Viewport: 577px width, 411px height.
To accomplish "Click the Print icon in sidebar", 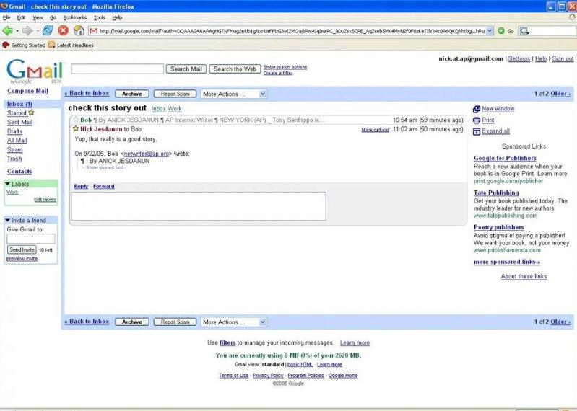I will (x=477, y=120).
